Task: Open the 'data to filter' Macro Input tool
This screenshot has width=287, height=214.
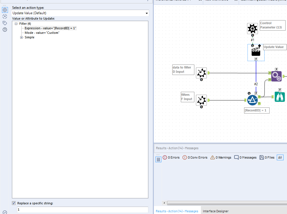Action: pos(201,73)
